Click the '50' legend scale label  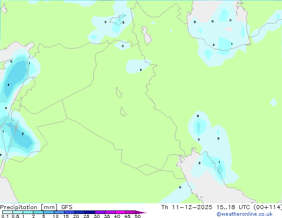(137, 216)
